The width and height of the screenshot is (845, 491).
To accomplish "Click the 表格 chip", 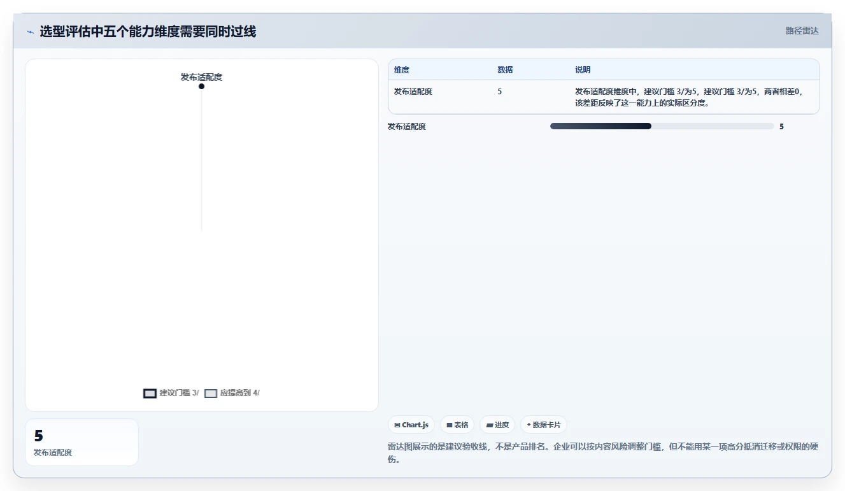I will [x=457, y=425].
